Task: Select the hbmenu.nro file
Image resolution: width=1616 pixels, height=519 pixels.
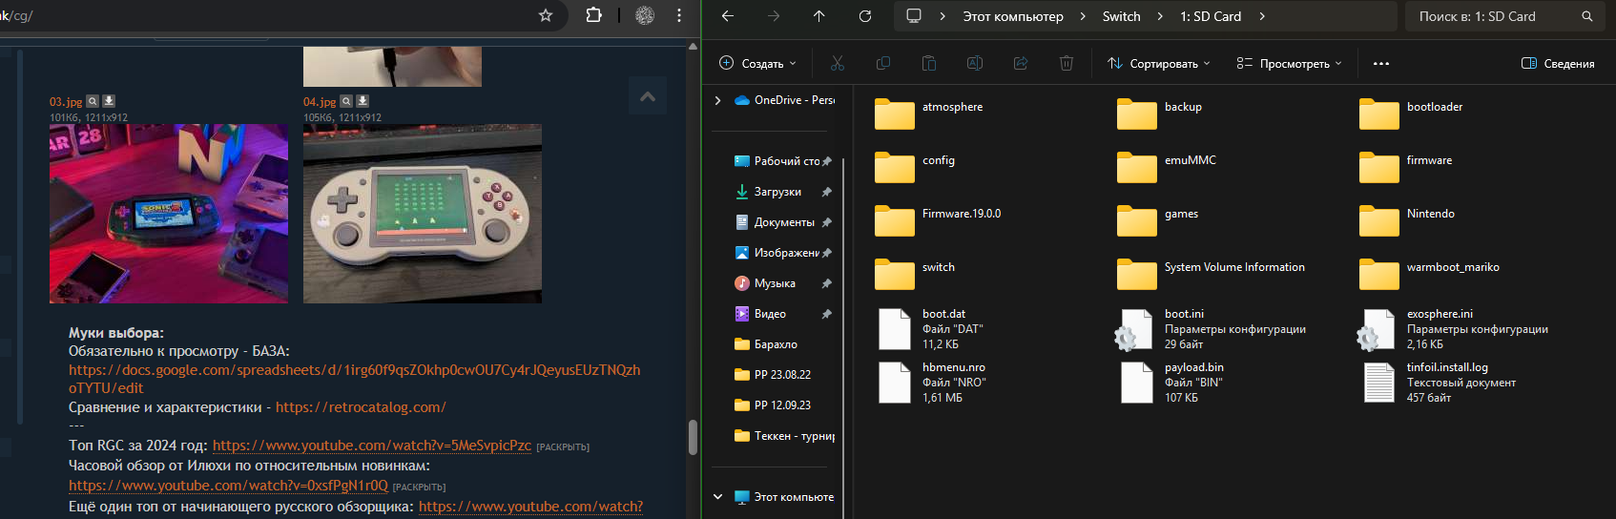Action: click(931, 383)
